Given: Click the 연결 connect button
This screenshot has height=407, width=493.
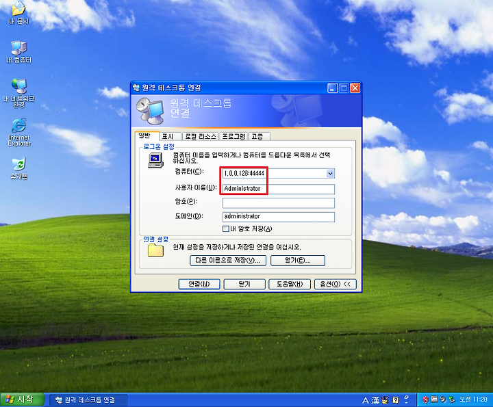Looking at the screenshot, I should click(199, 284).
